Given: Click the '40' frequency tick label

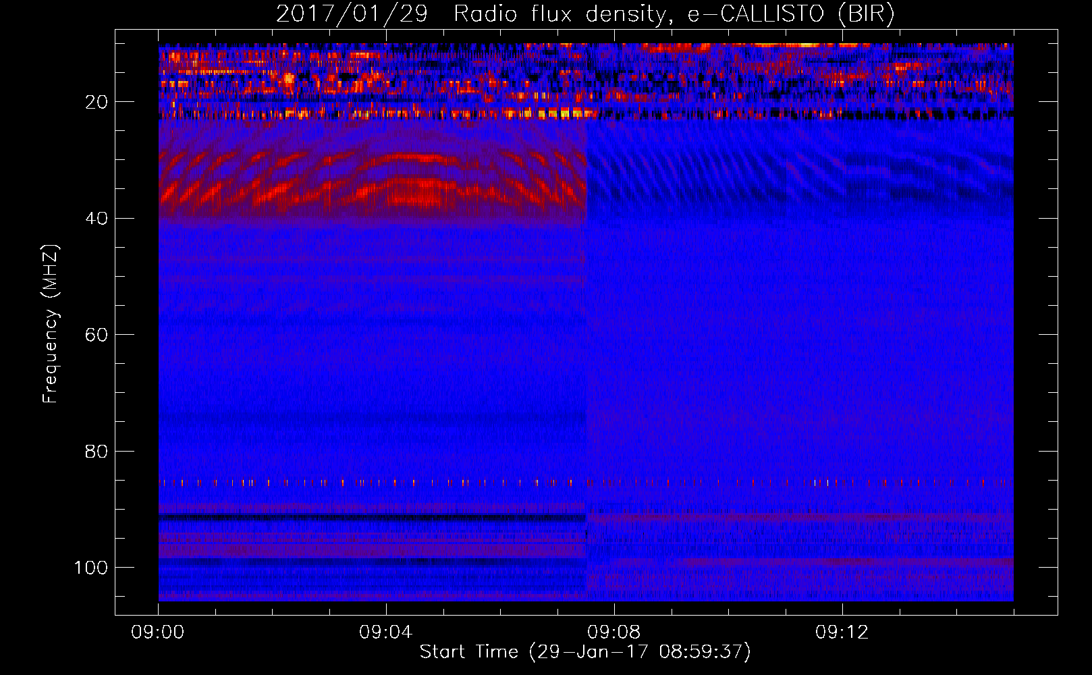Looking at the screenshot, I should [97, 219].
